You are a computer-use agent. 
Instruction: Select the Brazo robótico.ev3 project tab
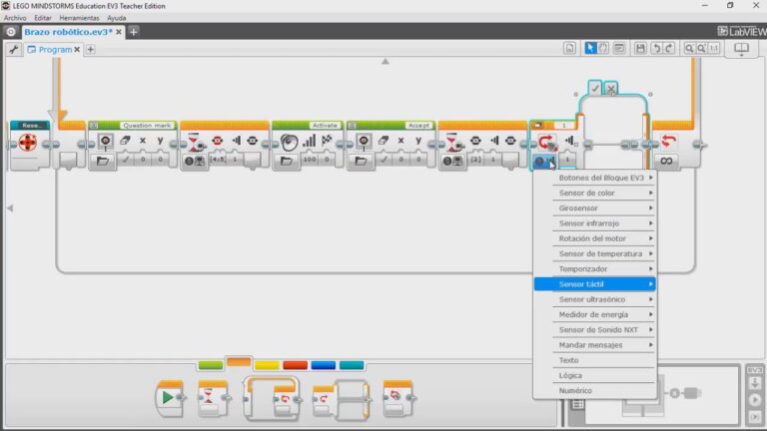(x=73, y=32)
